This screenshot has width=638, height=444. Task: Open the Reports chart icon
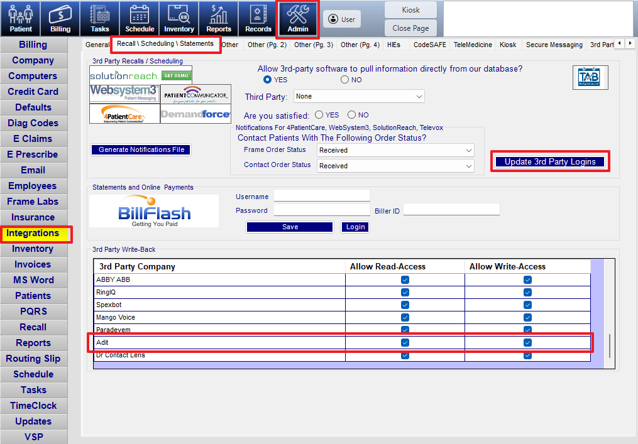[218, 18]
